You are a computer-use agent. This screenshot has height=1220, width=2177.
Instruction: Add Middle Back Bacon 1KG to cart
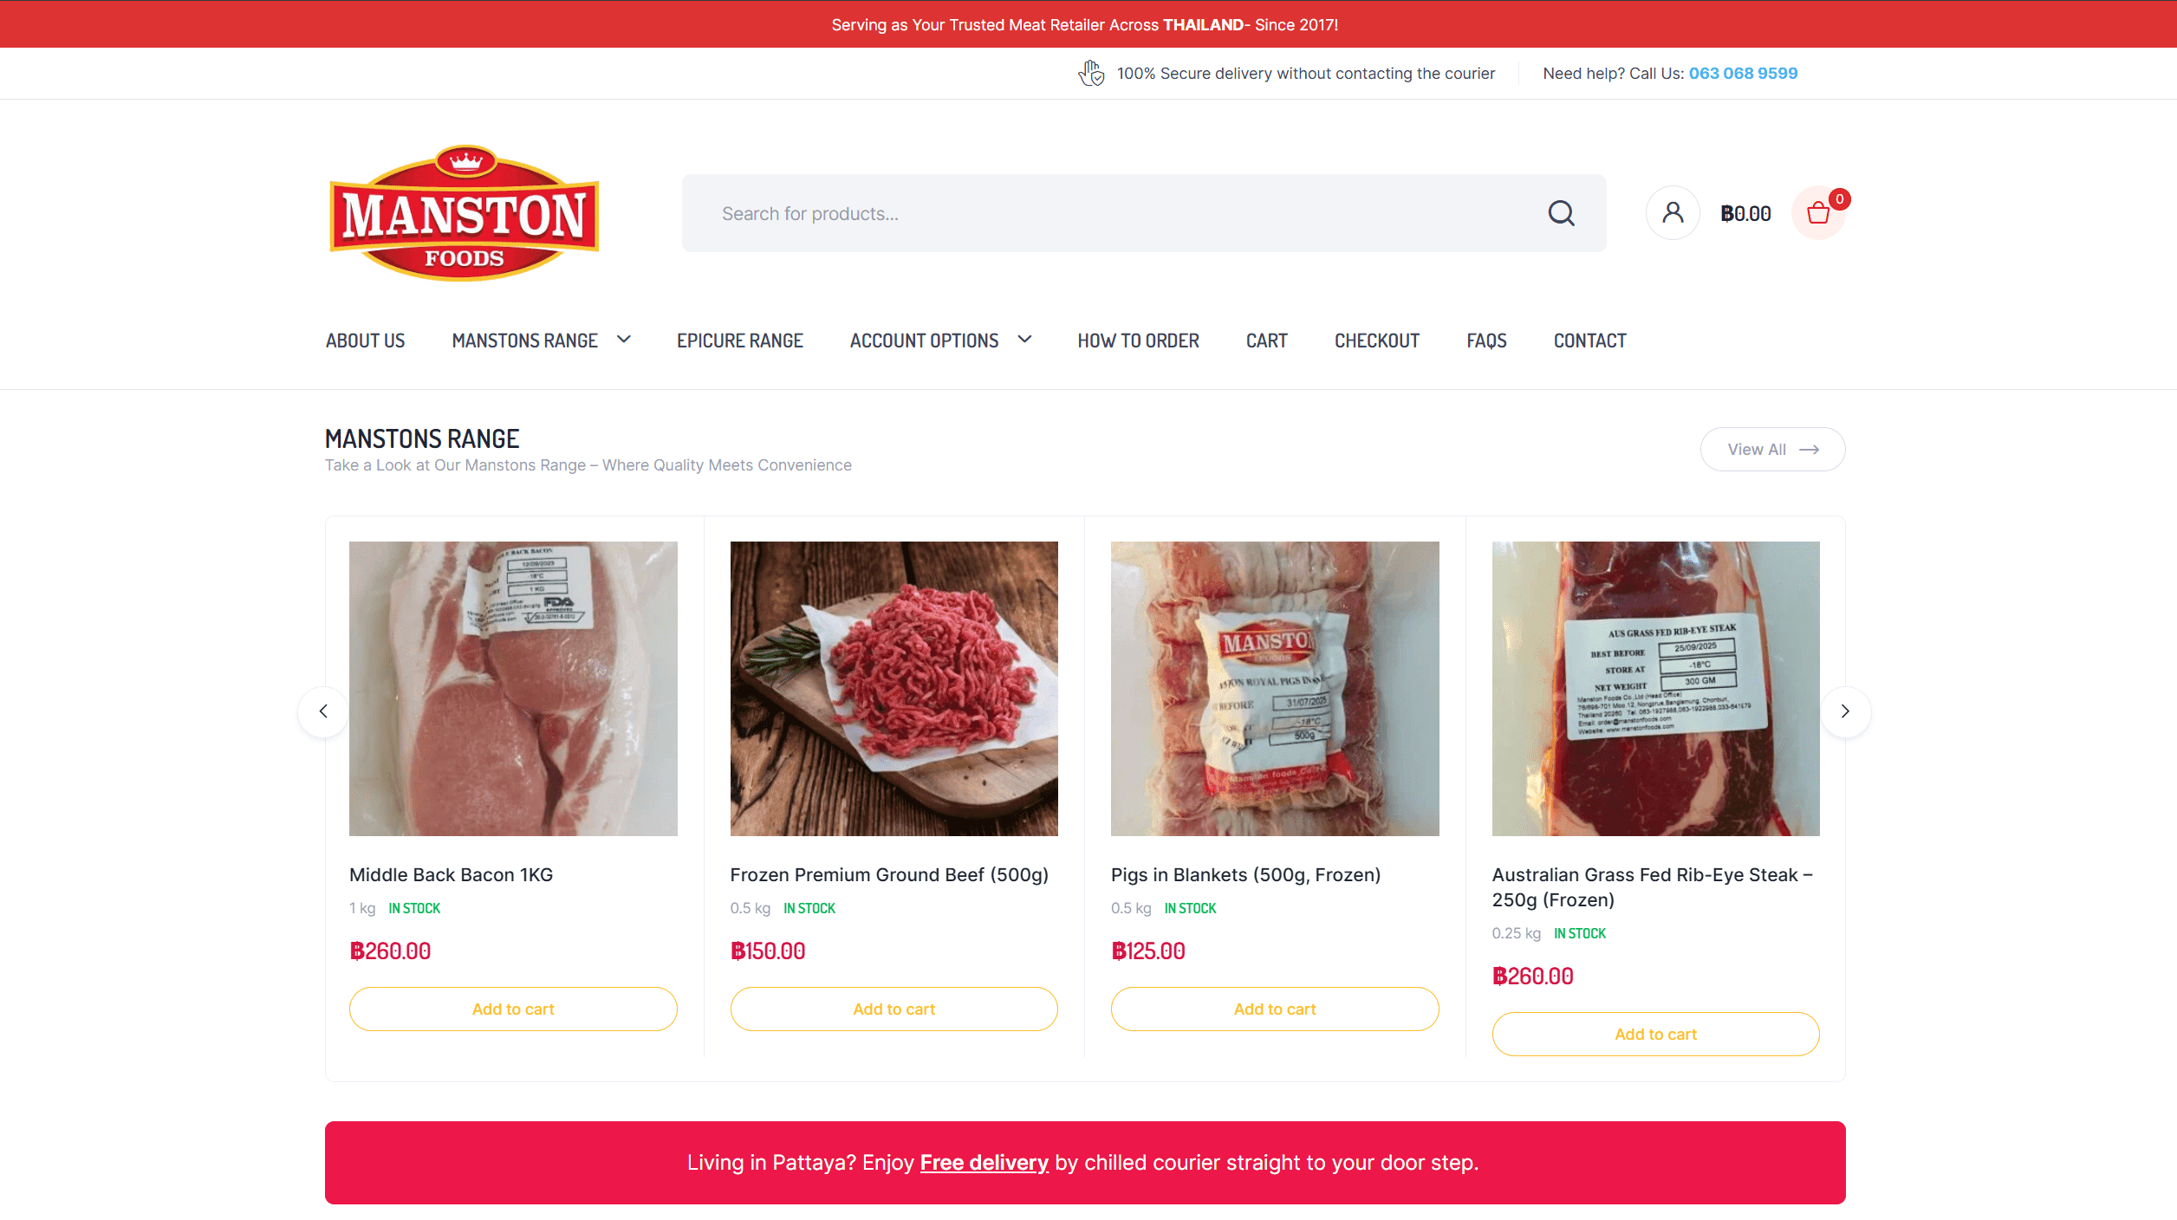513,1009
